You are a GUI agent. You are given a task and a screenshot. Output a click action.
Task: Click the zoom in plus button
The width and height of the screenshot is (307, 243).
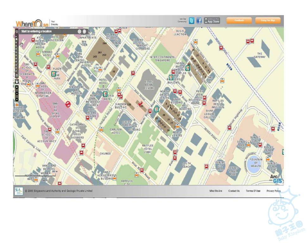[x=17, y=32]
